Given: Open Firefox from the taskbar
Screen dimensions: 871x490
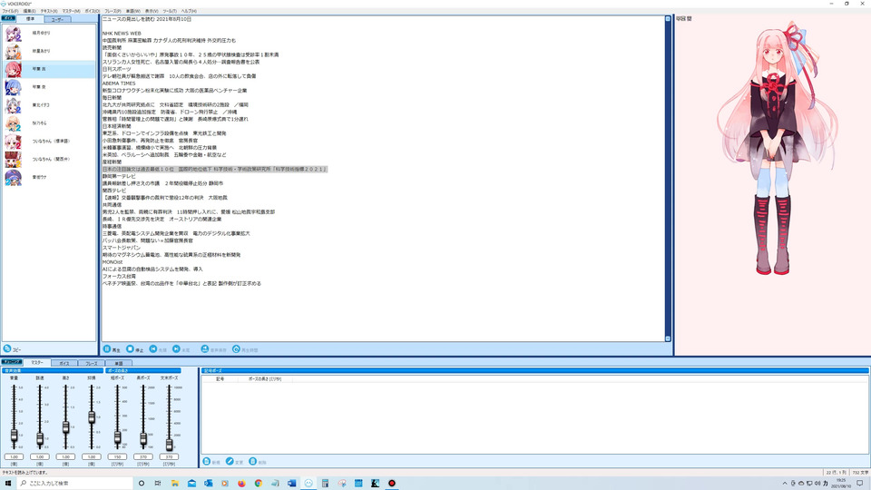Looking at the screenshot, I should coord(241,484).
